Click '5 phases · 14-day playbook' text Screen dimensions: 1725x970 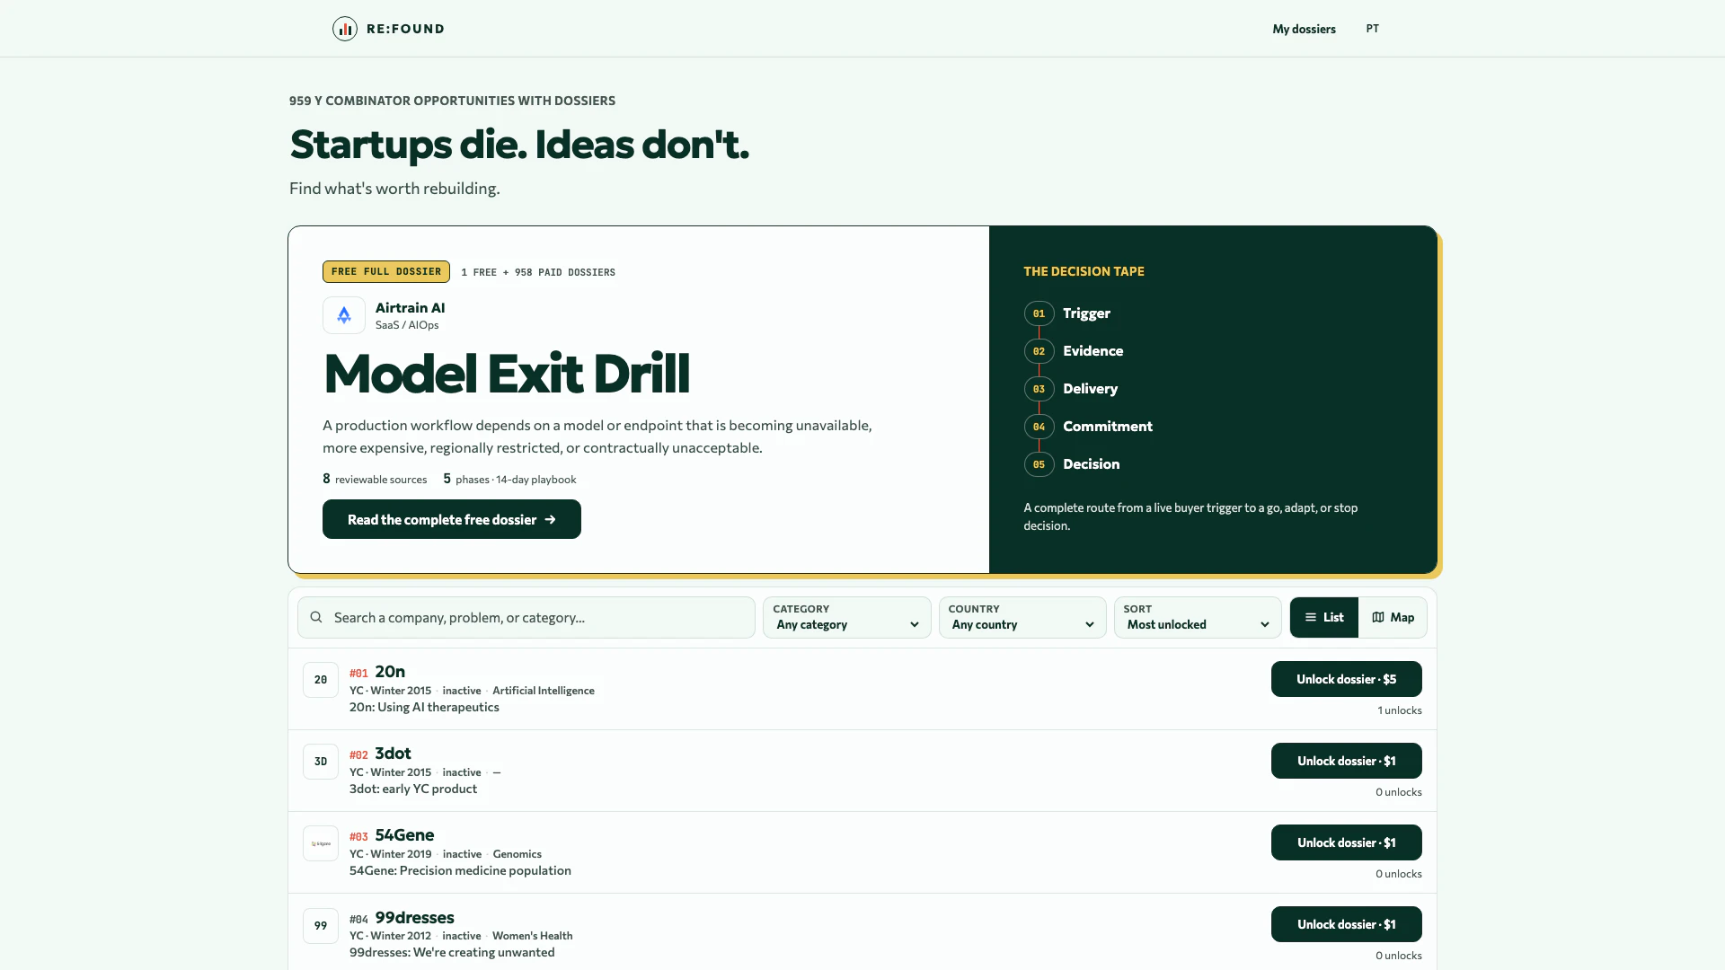tap(509, 479)
